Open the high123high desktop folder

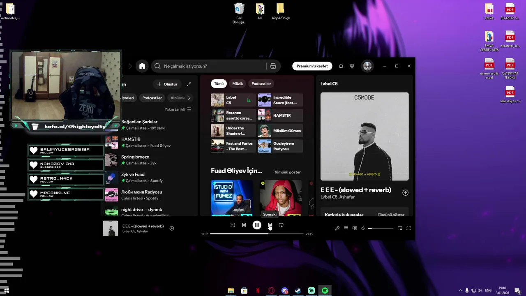[281, 12]
